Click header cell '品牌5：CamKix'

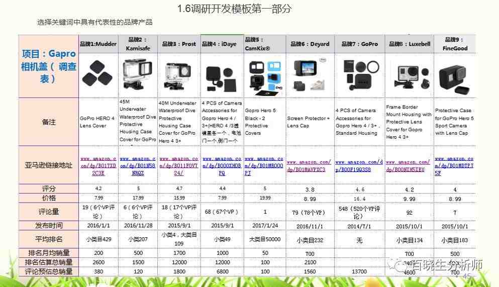(x=265, y=44)
